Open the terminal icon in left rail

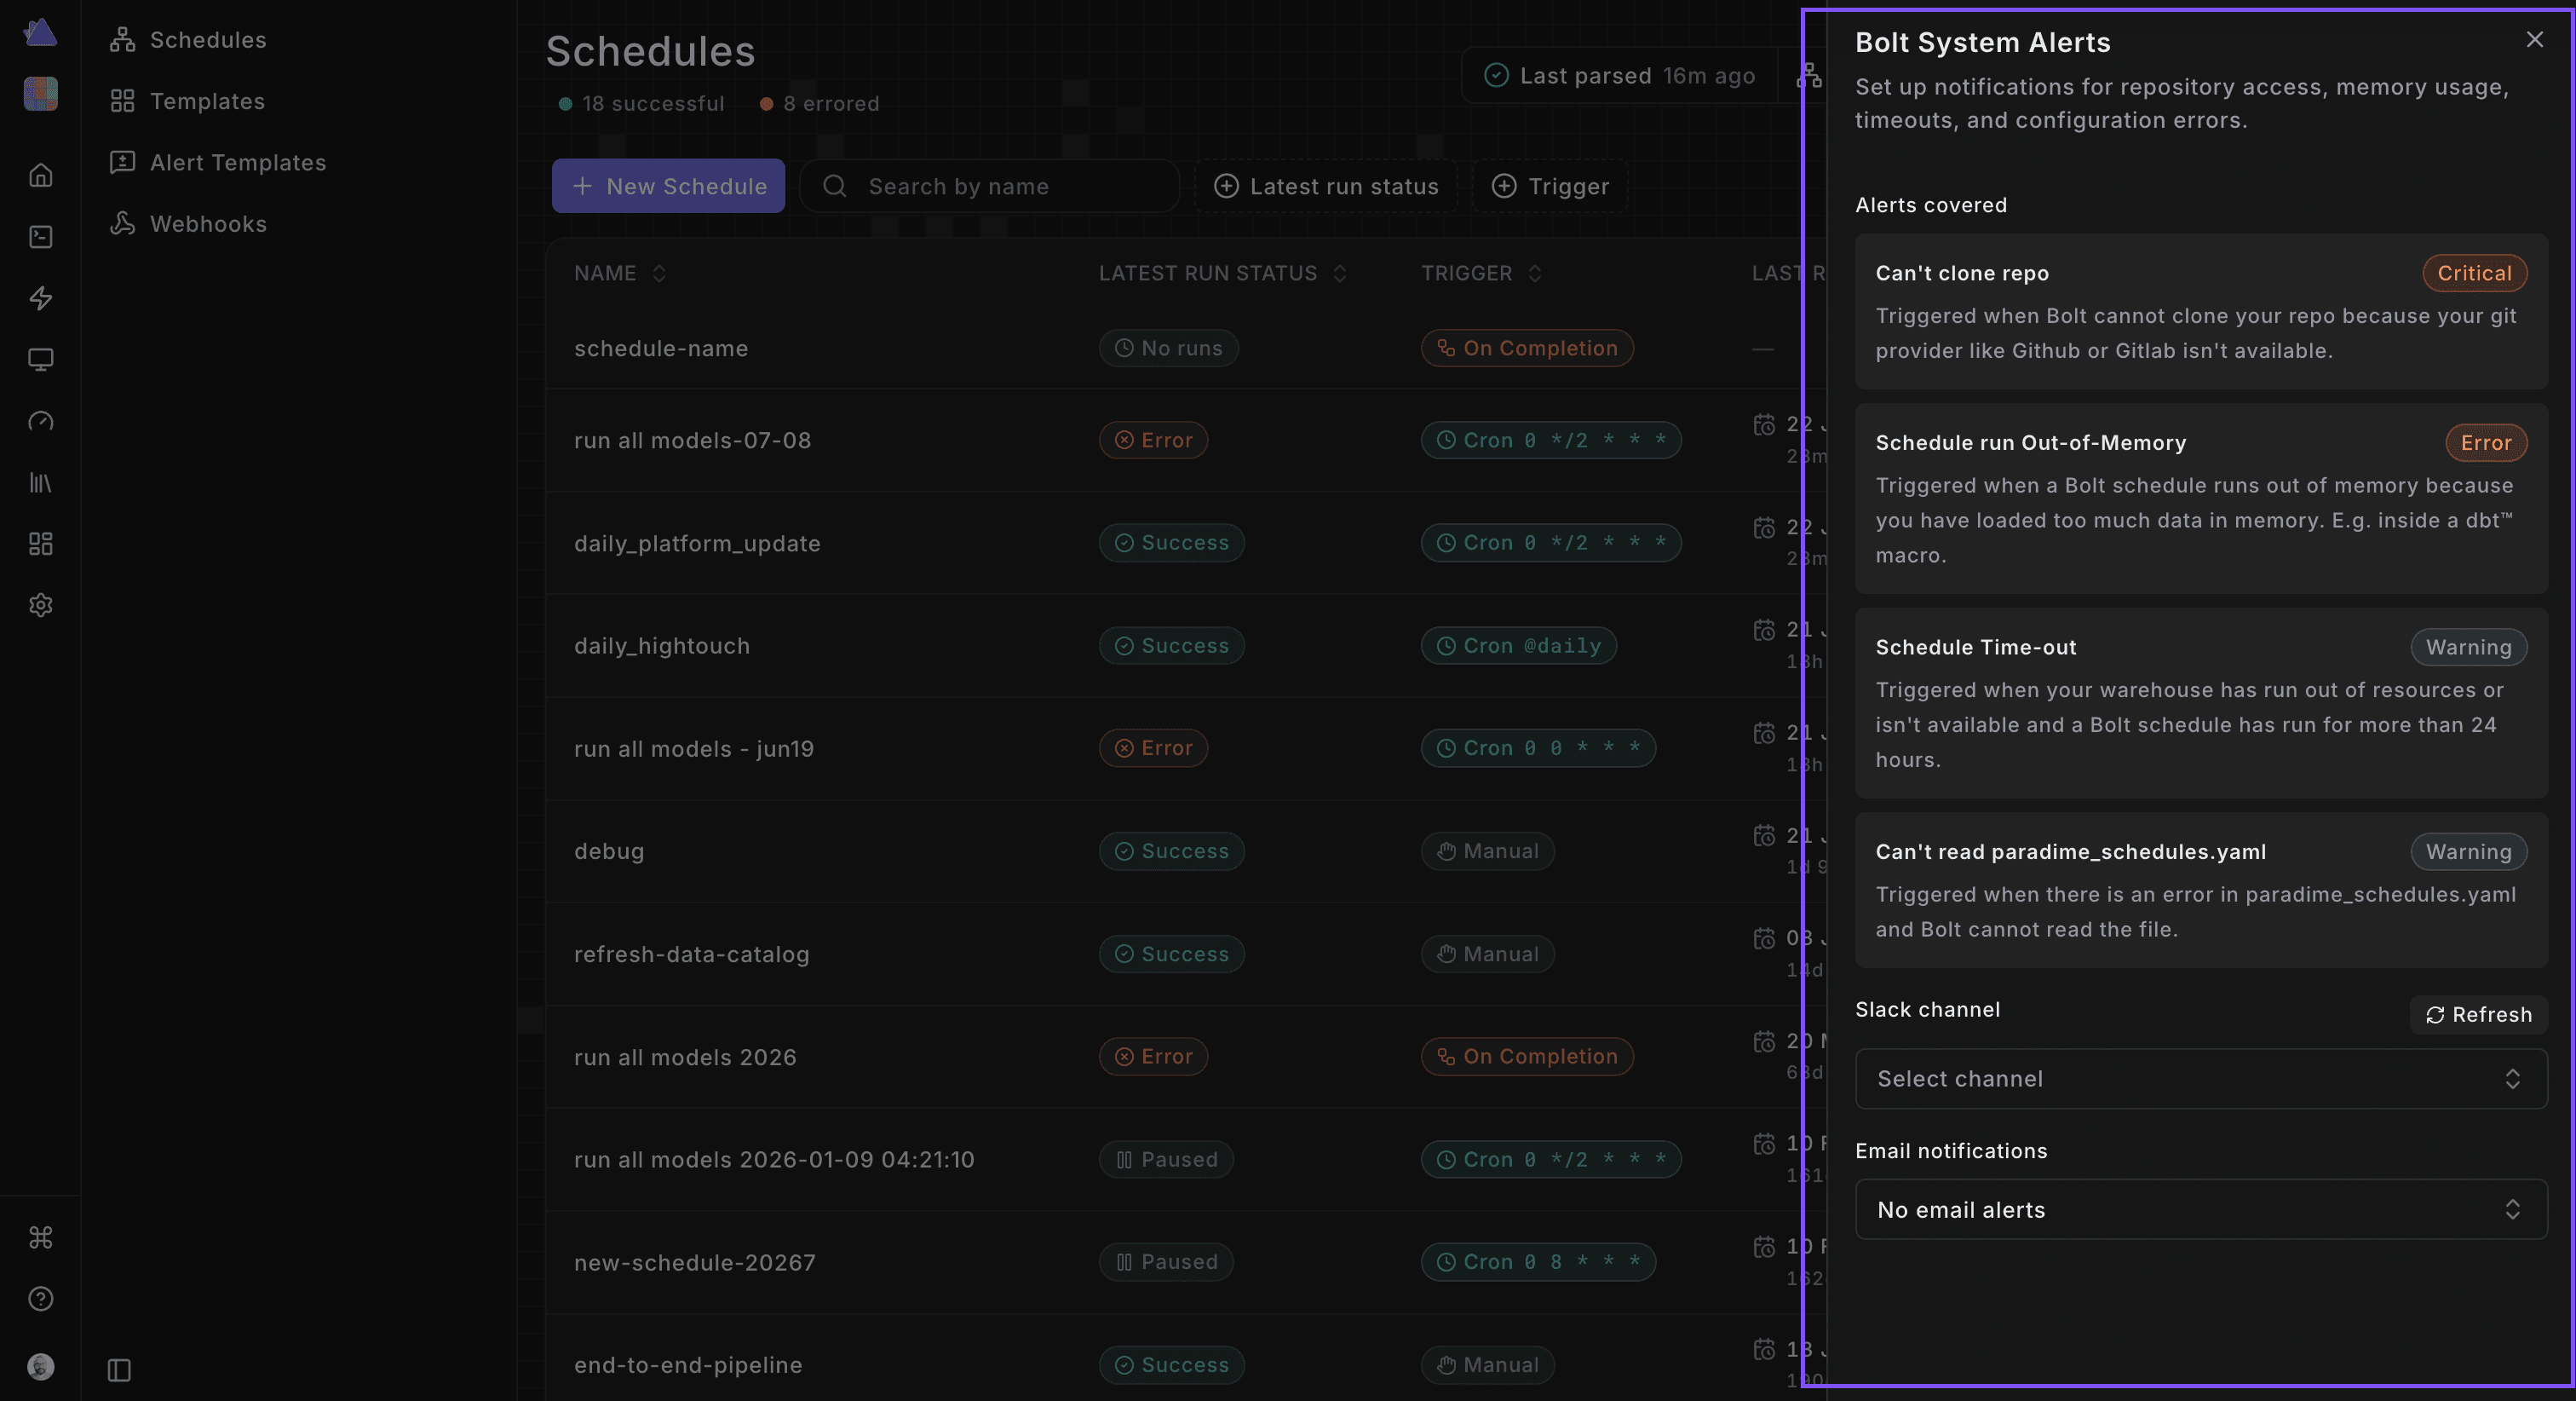point(41,236)
